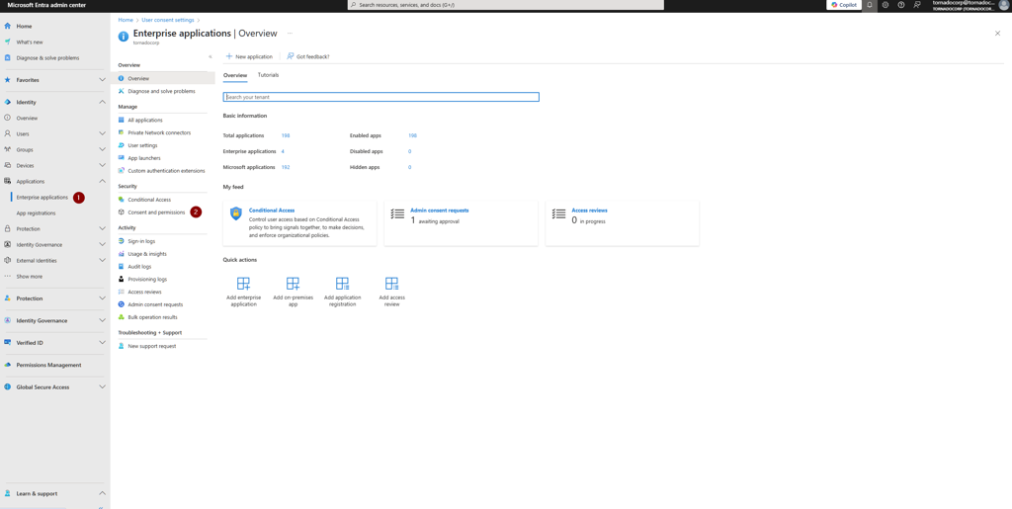Image resolution: width=1012 pixels, height=509 pixels.
Task: Switch to the Tutorials tab
Action: click(268, 75)
